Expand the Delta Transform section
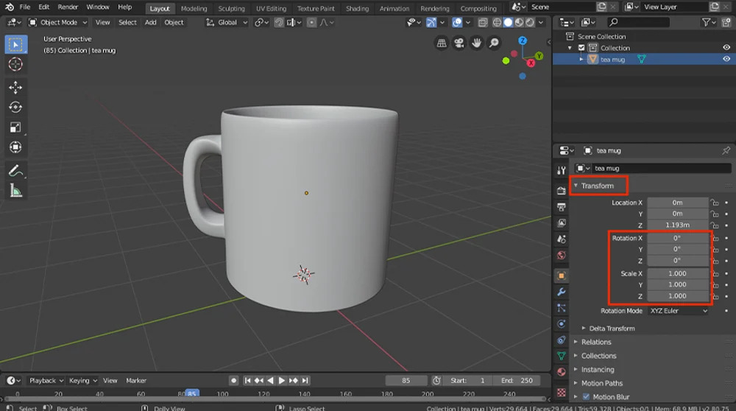Screen dimensions: 736x411 point(611,329)
